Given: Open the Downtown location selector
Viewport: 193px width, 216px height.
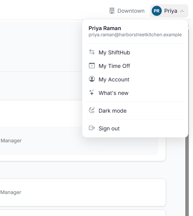Looking at the screenshot, I should [127, 11].
